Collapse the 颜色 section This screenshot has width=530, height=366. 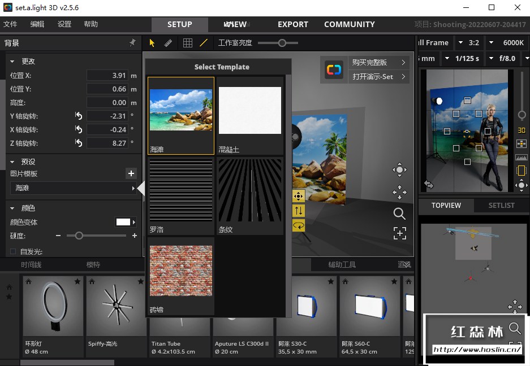[x=12, y=208]
